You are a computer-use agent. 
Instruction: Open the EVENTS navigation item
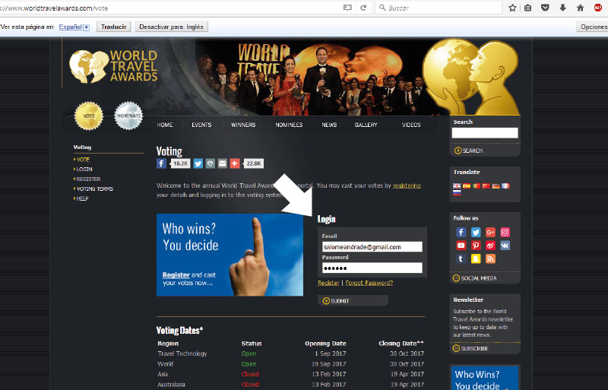[x=201, y=125]
